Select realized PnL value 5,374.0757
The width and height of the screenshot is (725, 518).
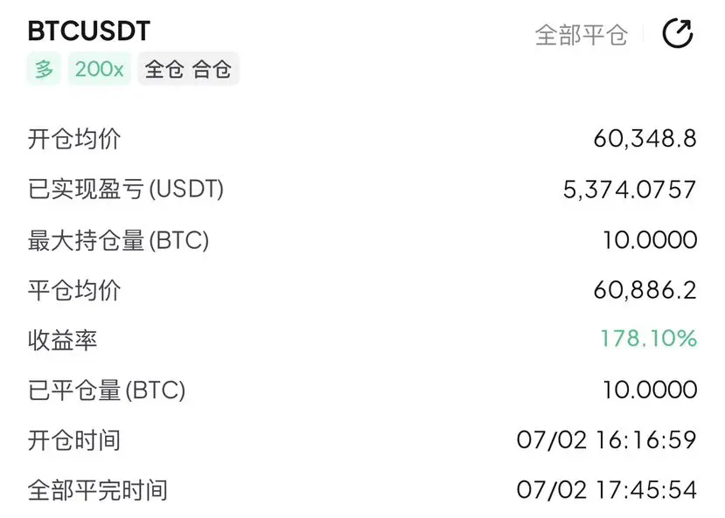coord(630,190)
